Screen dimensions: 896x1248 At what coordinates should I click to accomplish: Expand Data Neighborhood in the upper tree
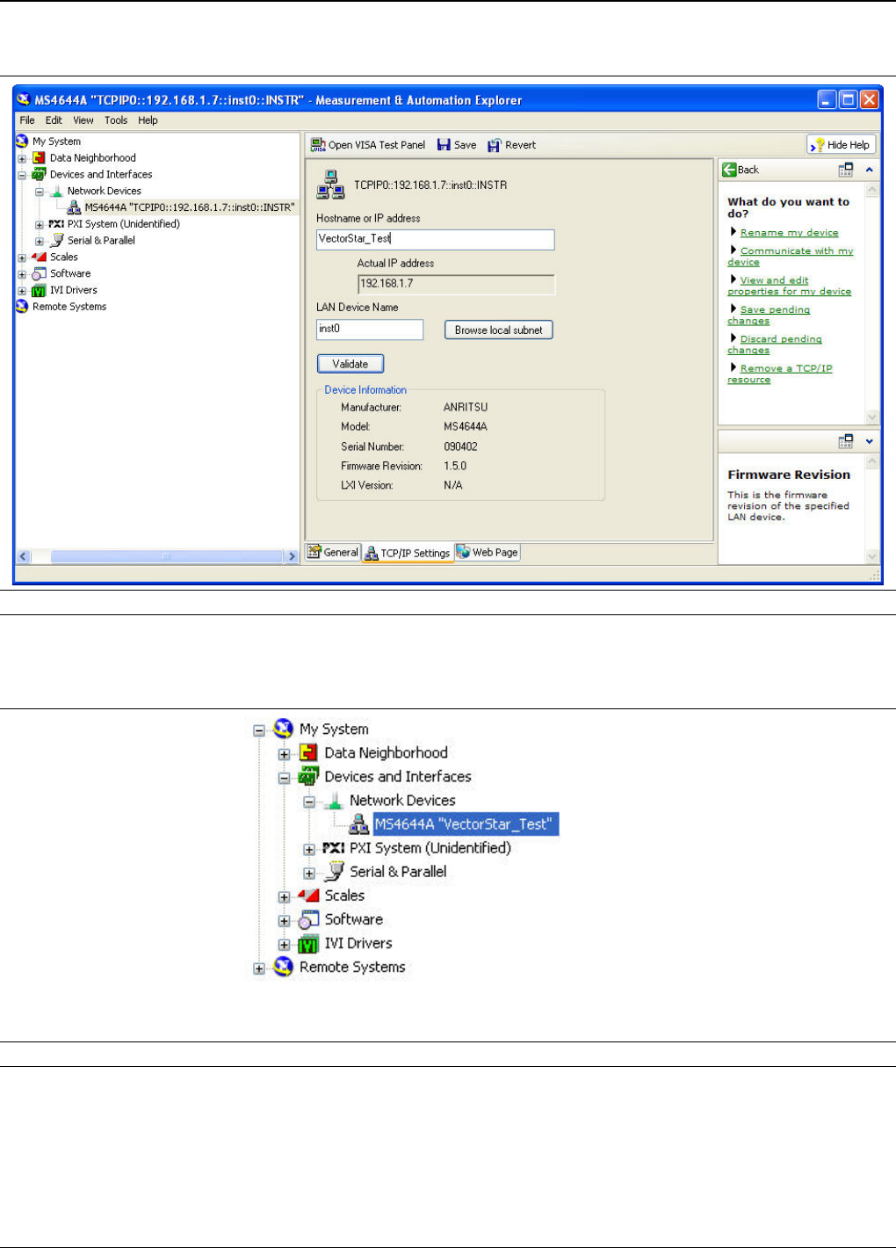22,159
